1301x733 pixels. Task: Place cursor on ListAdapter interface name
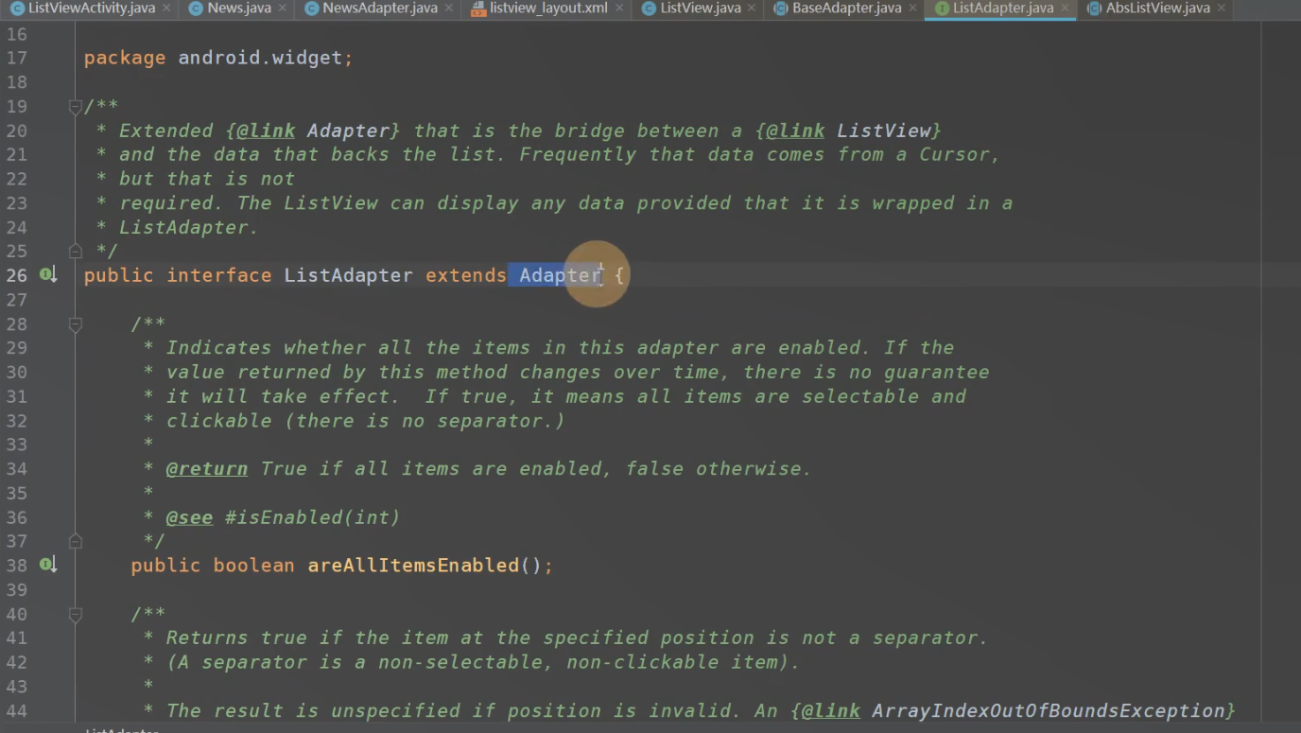pos(349,275)
